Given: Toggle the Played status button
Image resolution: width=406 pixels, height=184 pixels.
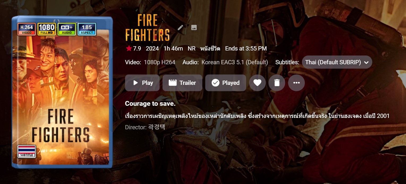Looking at the screenshot, I should click(x=226, y=83).
